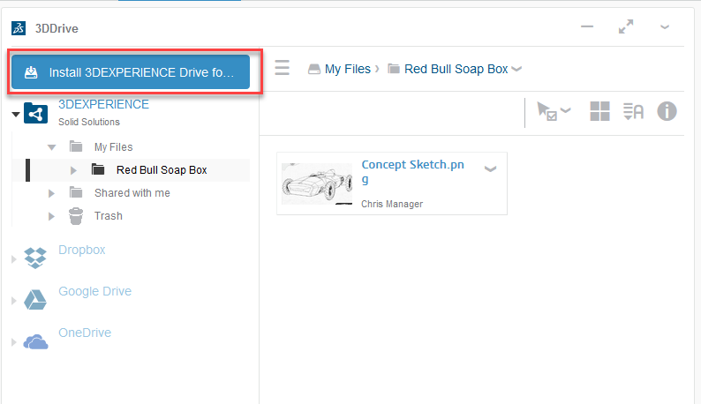The width and height of the screenshot is (701, 404).
Task: Click the hamburger menu icon
Action: [x=282, y=69]
